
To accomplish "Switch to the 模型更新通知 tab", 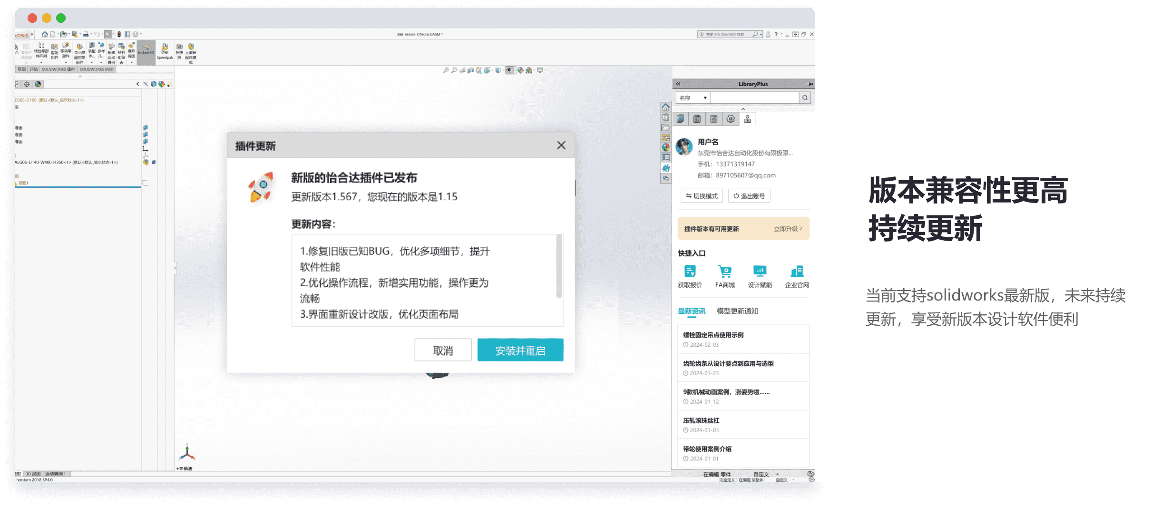I will tap(737, 311).
